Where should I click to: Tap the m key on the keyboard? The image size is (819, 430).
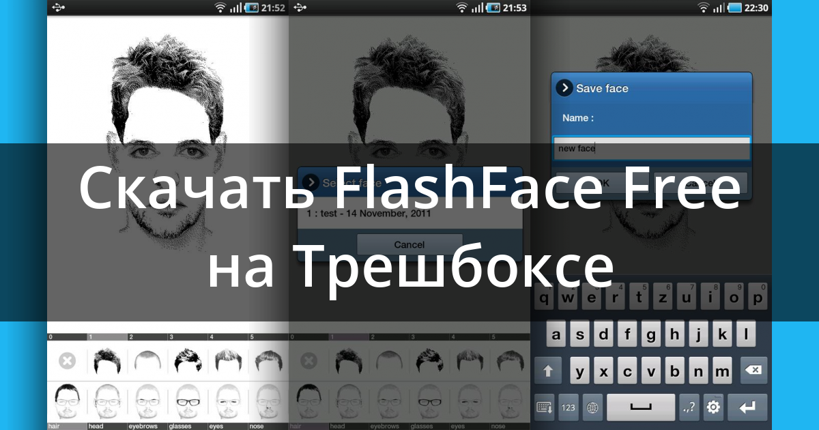pos(722,371)
